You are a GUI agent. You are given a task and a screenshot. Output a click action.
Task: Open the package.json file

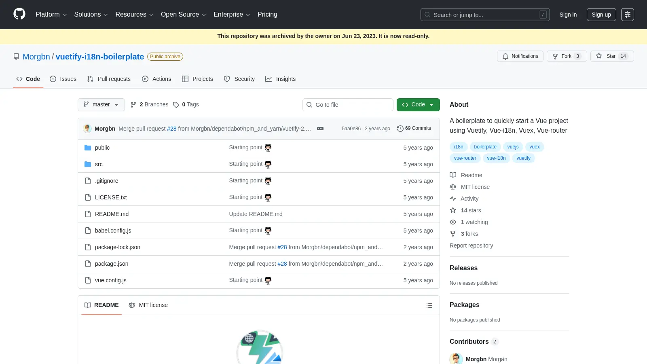[x=112, y=264]
